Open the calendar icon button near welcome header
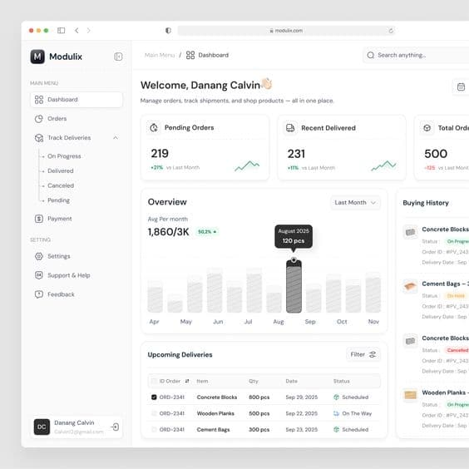The image size is (469, 469). pos(461,87)
